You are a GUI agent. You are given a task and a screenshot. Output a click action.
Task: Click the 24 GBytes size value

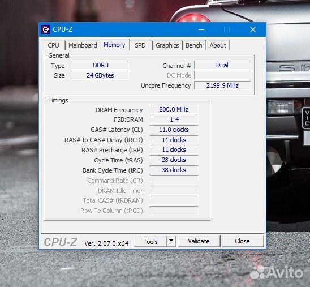[101, 75]
